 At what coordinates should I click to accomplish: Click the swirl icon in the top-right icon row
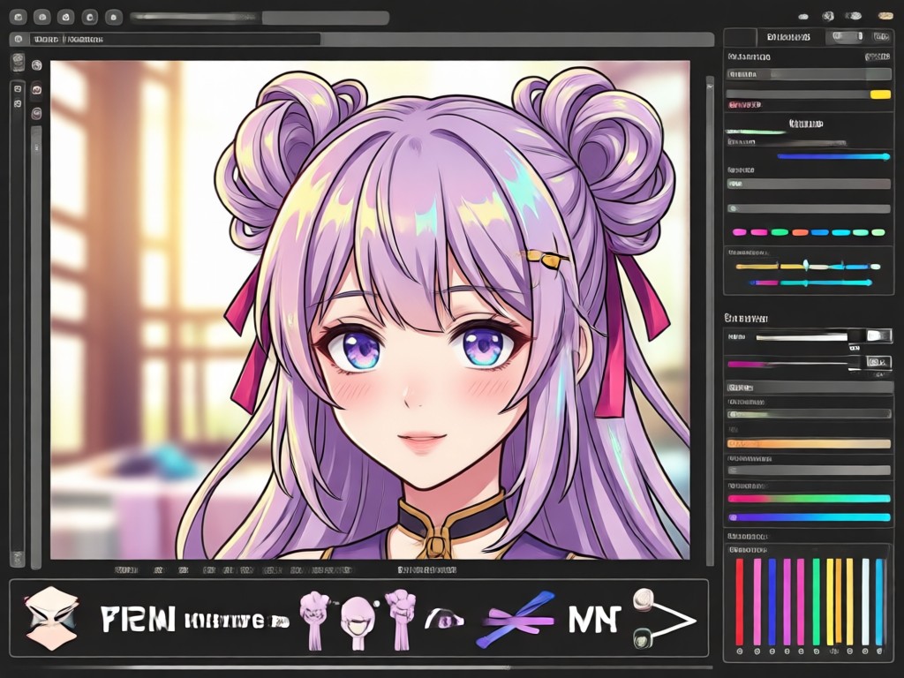pos(828,16)
